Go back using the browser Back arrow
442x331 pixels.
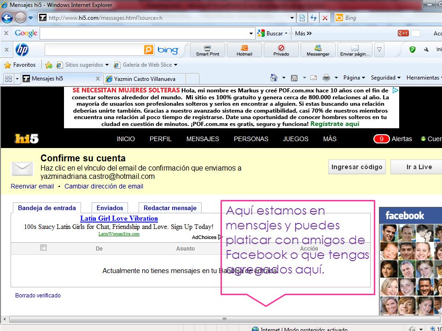(x=7, y=18)
